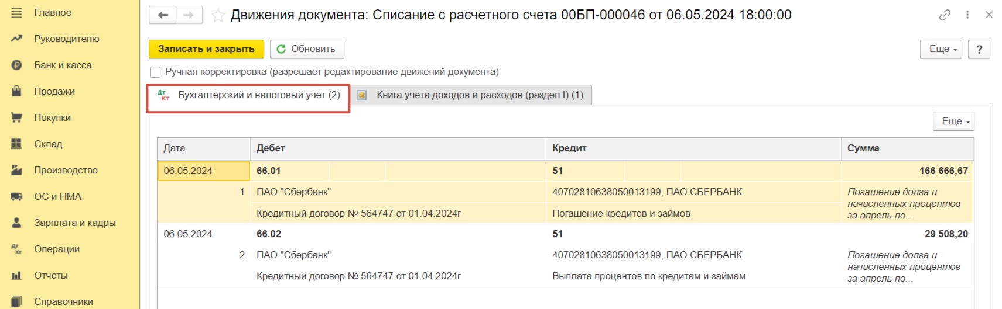Add document to favorites with star icon
This screenshot has height=309, width=1002.
coord(218,15)
